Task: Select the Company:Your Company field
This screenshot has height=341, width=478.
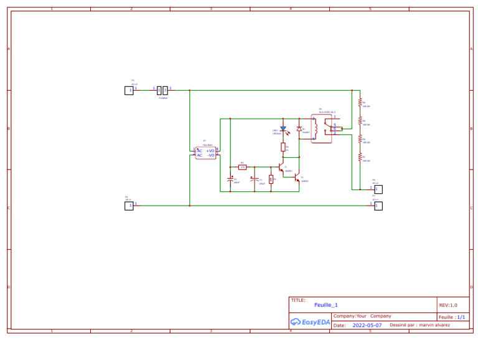Action: tap(362, 316)
